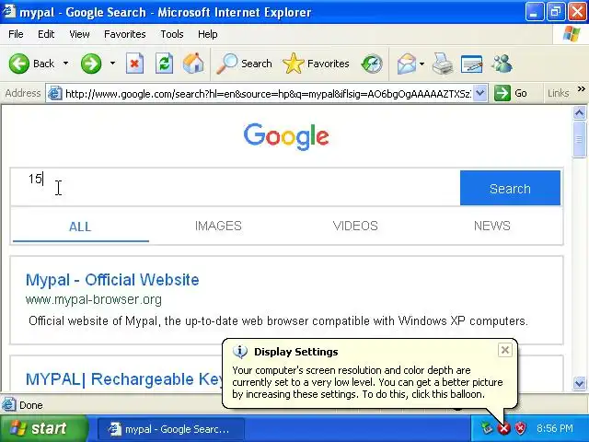Open the Edit menu
This screenshot has height=442, width=589.
[46, 34]
